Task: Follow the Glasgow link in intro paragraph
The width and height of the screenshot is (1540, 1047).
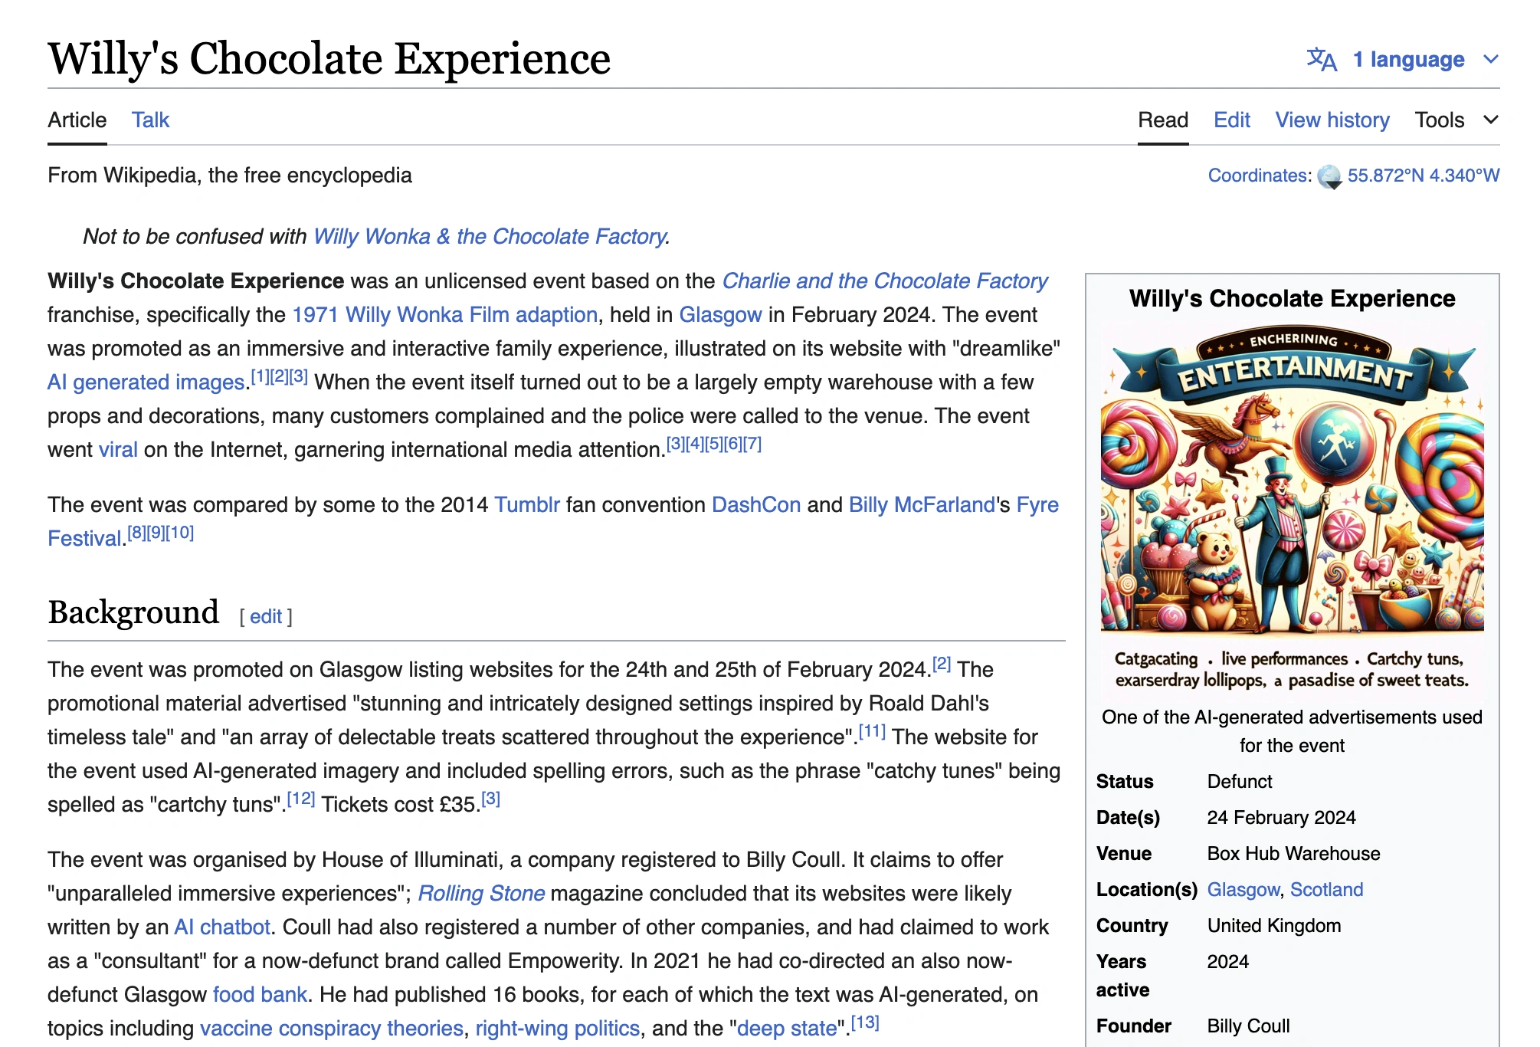Action: coord(720,314)
